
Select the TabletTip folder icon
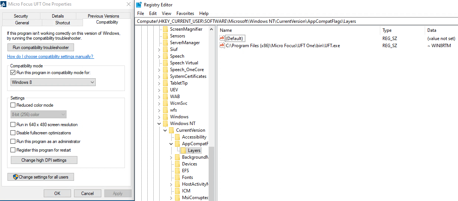point(165,83)
